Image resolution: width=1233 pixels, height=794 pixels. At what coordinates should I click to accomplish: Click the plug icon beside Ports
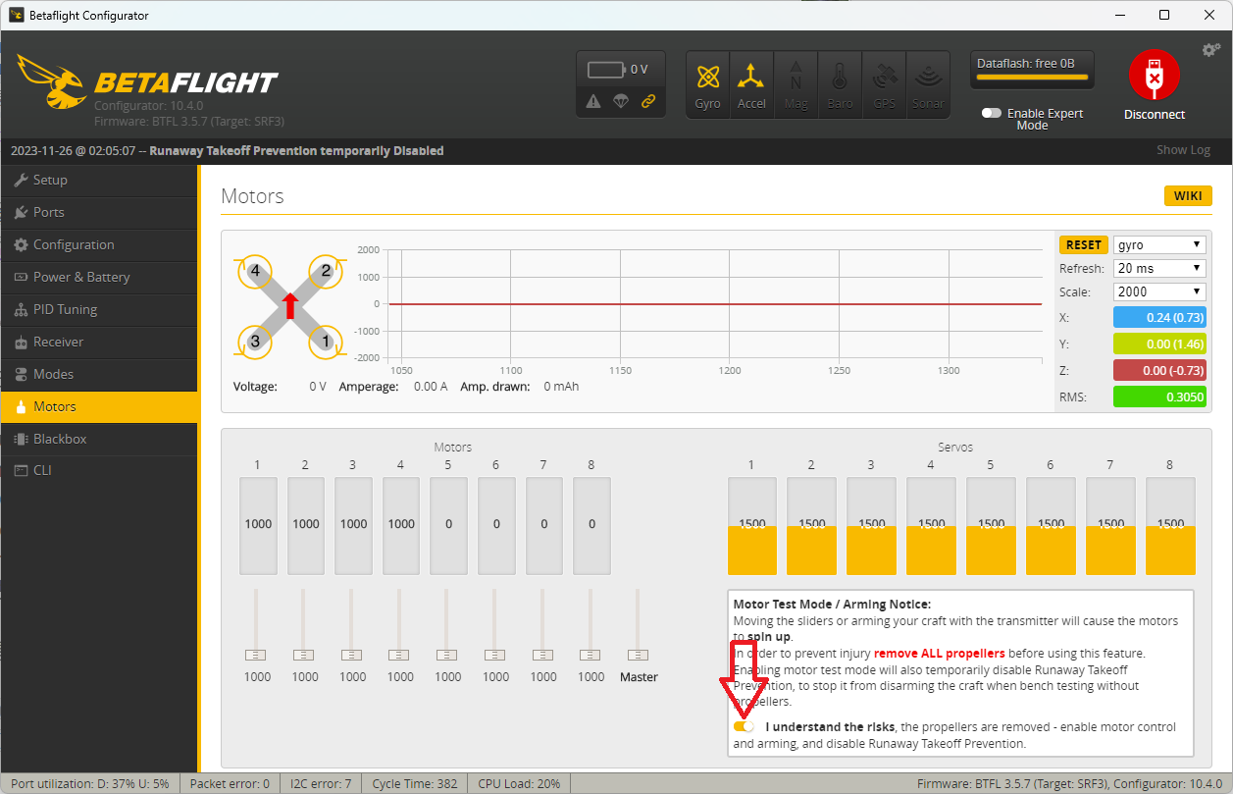pos(21,212)
